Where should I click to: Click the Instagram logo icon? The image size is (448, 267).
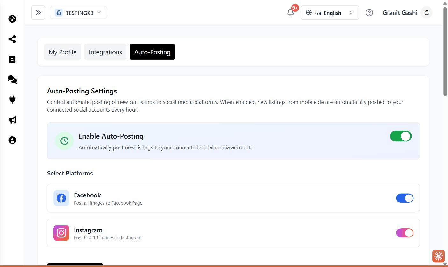[x=61, y=233]
